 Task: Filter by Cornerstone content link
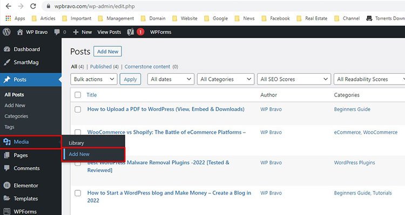tap(147, 66)
